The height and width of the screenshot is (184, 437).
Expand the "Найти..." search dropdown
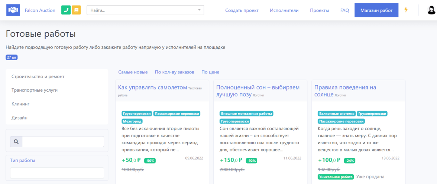point(199,10)
